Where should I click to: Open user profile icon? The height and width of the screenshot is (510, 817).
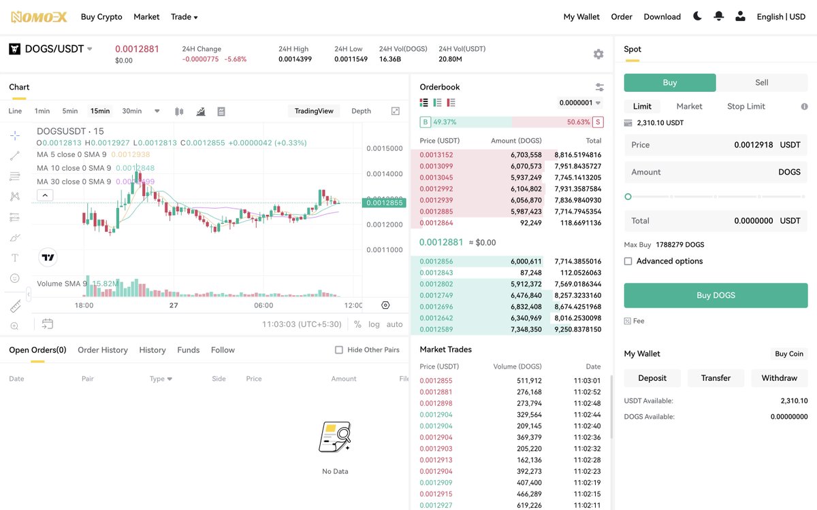tap(740, 16)
